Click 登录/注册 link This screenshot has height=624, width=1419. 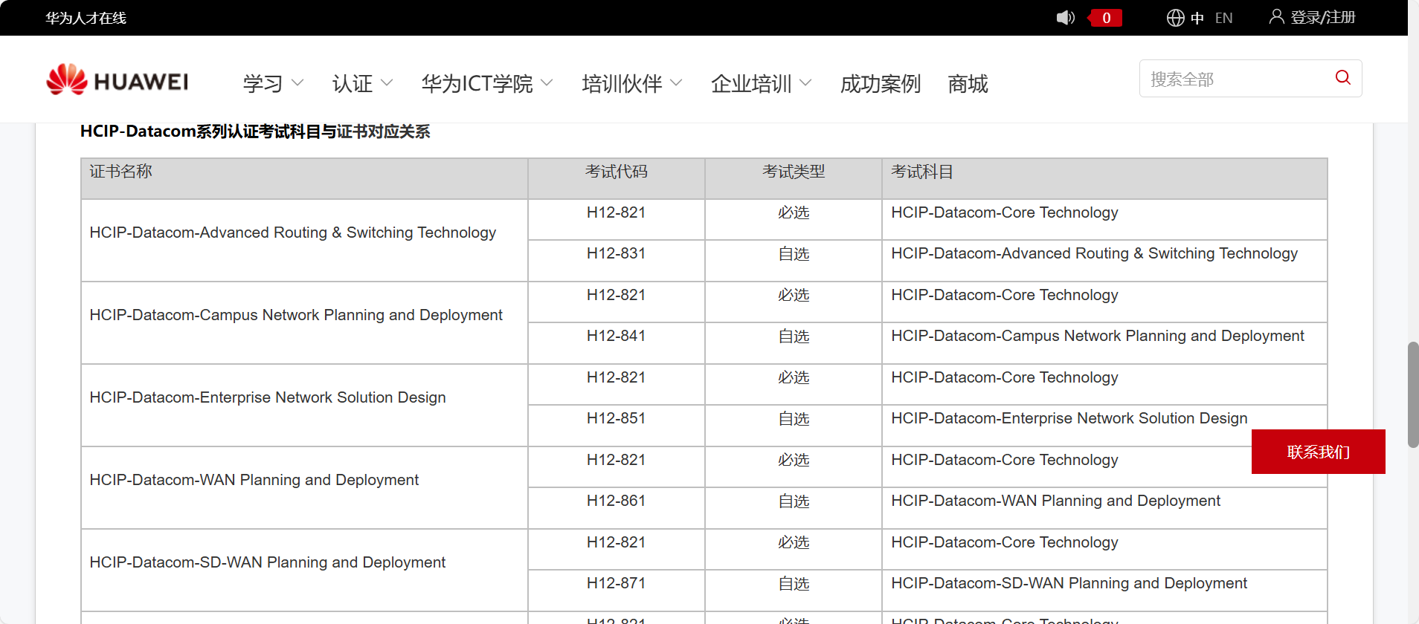1323,17
